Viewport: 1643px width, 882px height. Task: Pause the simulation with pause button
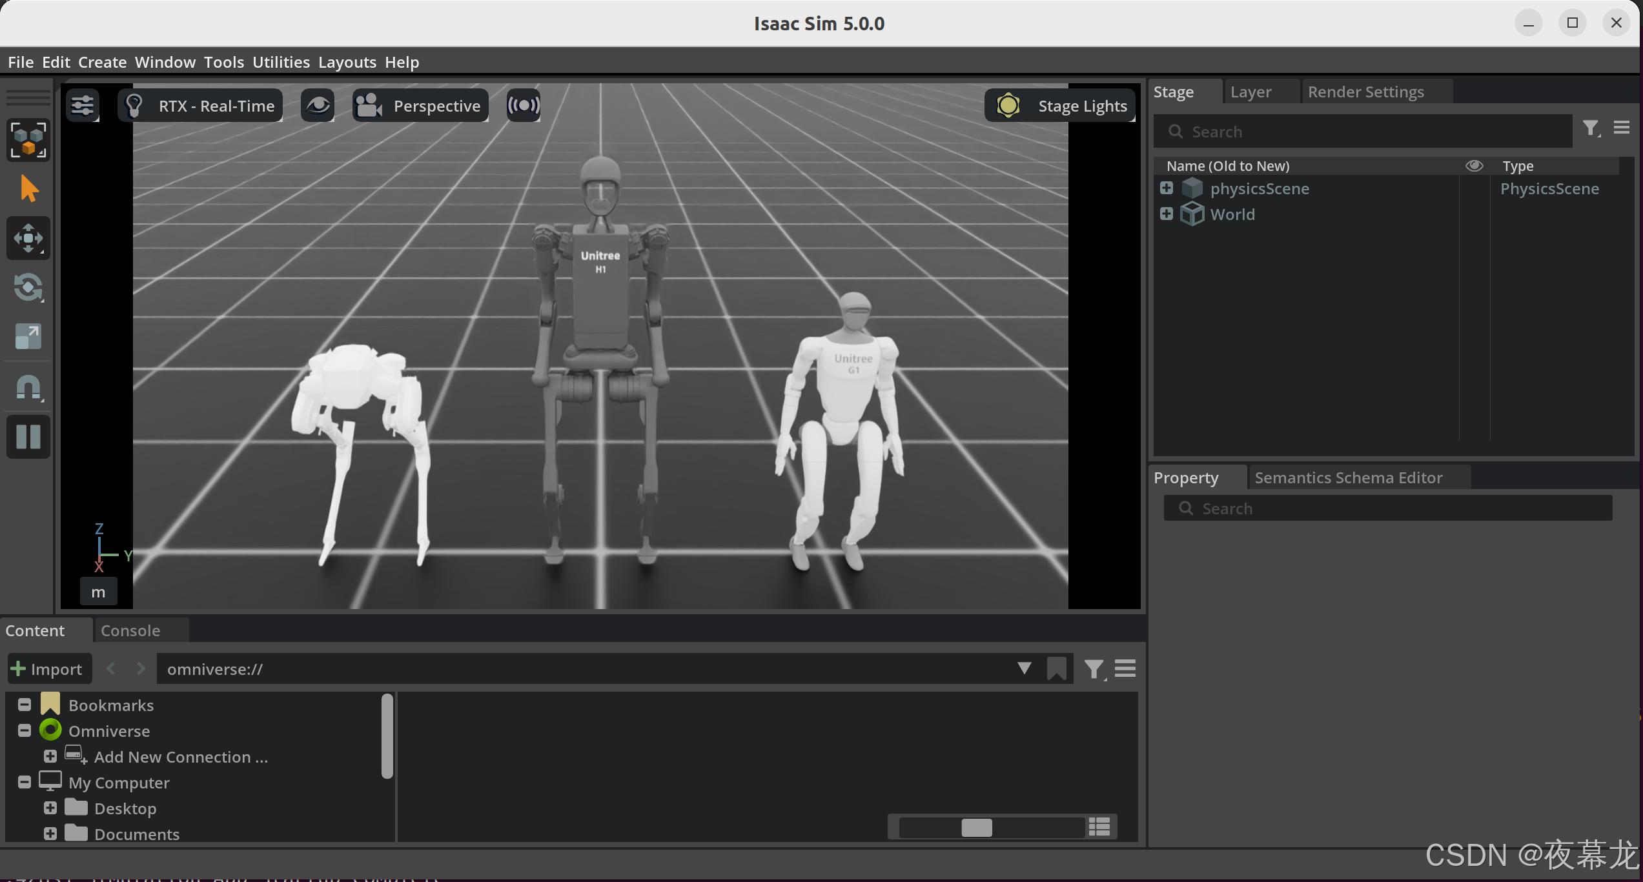pyautogui.click(x=28, y=437)
